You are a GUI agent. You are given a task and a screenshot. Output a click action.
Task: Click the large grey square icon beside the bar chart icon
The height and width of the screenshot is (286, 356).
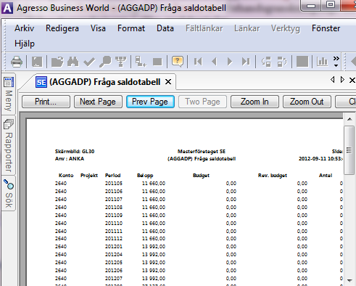pos(302,62)
